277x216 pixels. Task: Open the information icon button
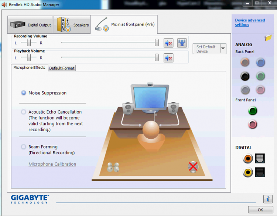[268, 199]
